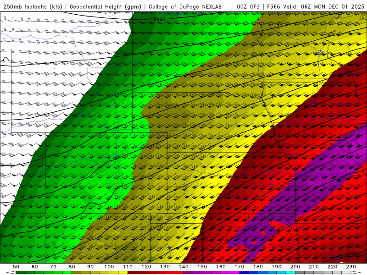Click the bright yellow swatch before the 110 mark
This screenshot has height=275, width=367.
coord(123,273)
